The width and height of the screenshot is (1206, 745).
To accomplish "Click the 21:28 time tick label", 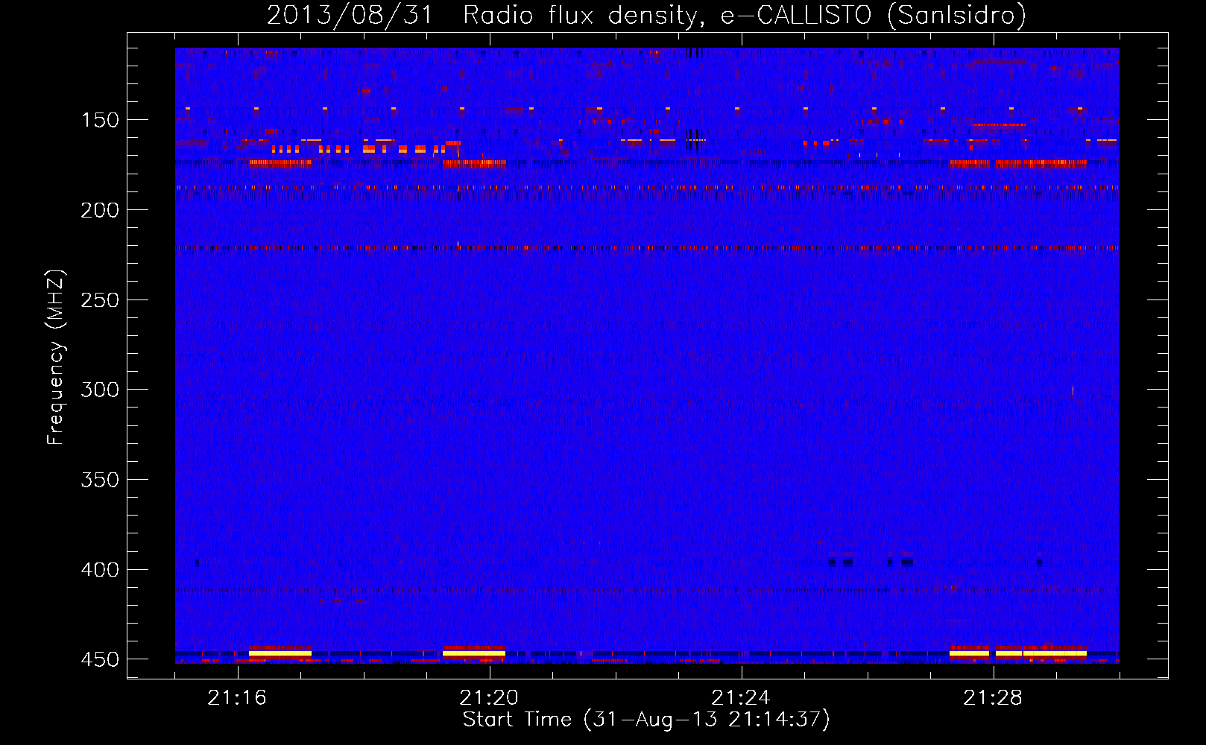I will coord(993,698).
